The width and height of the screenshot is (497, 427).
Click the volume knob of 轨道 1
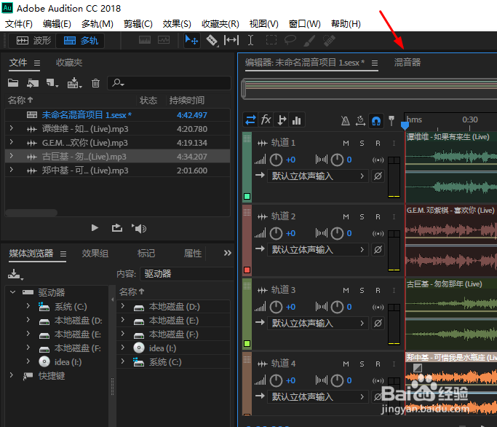pos(276,160)
